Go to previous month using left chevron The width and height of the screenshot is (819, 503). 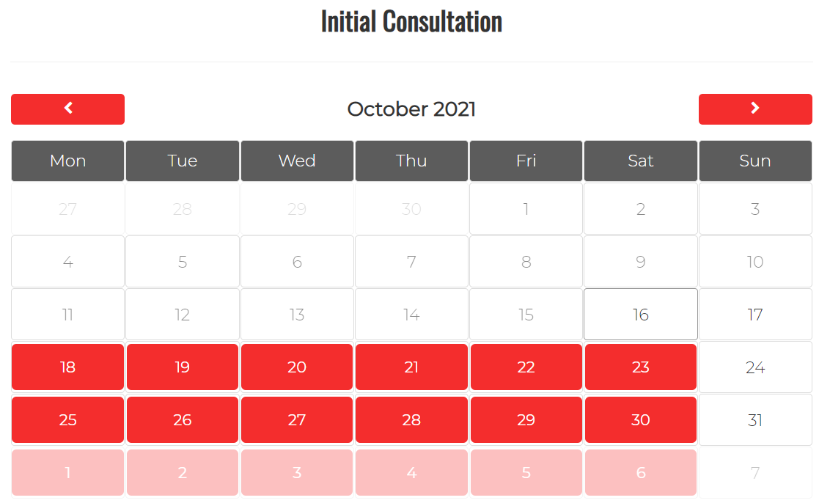coord(67,109)
